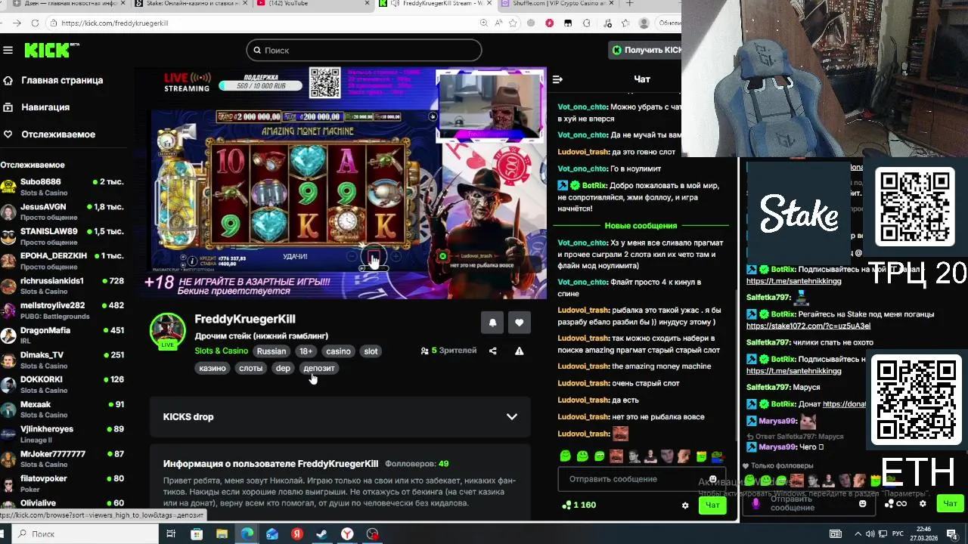Open filatovpoker channel

(62, 484)
